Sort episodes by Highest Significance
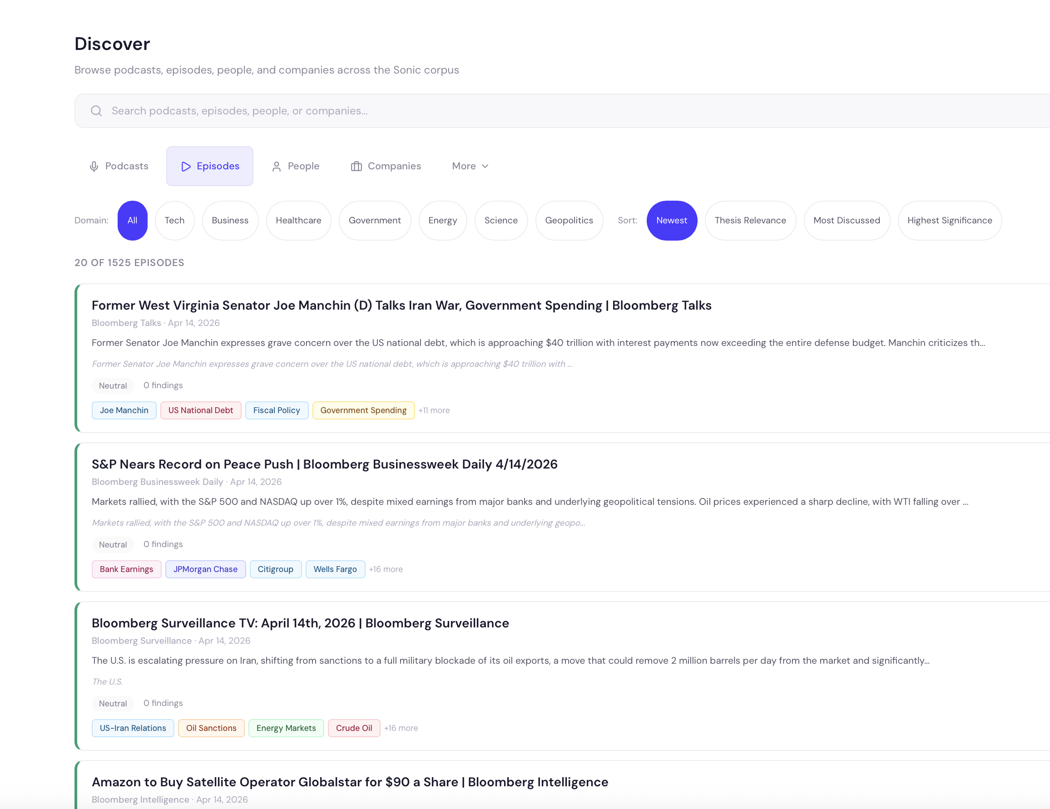The height and width of the screenshot is (809, 1050). (950, 221)
